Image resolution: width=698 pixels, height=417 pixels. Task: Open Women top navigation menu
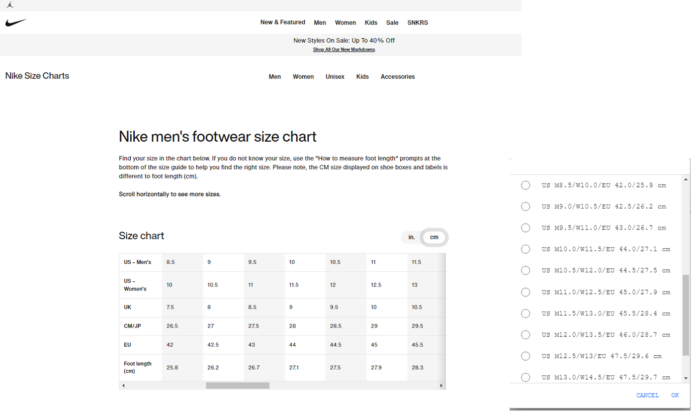click(x=345, y=23)
